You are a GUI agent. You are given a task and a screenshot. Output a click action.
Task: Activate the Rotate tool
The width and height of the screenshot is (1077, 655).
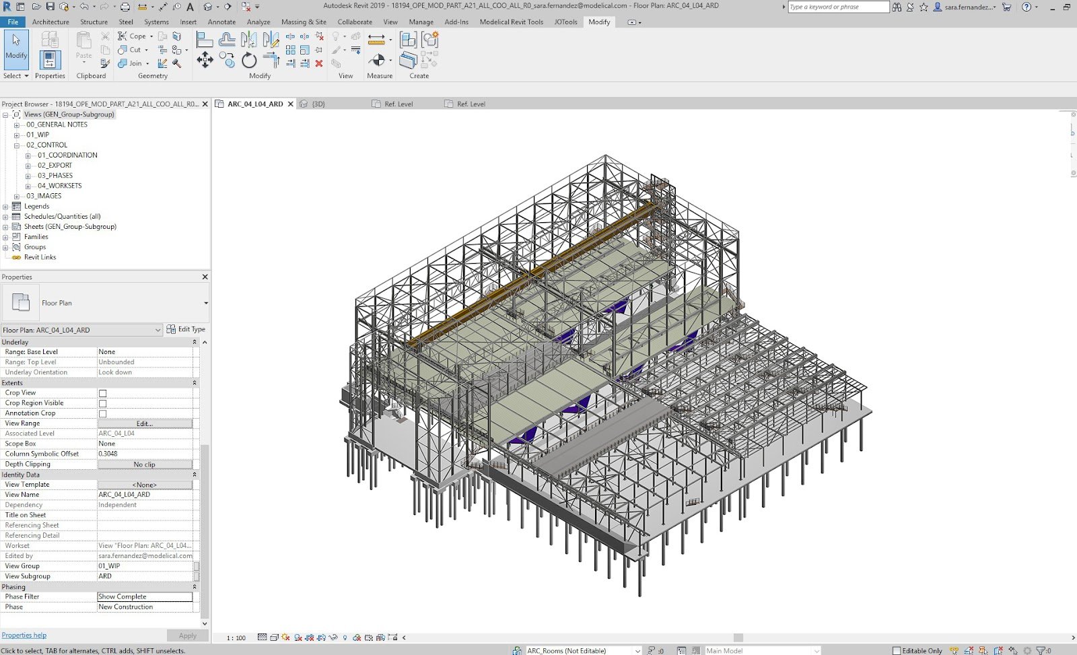point(249,61)
